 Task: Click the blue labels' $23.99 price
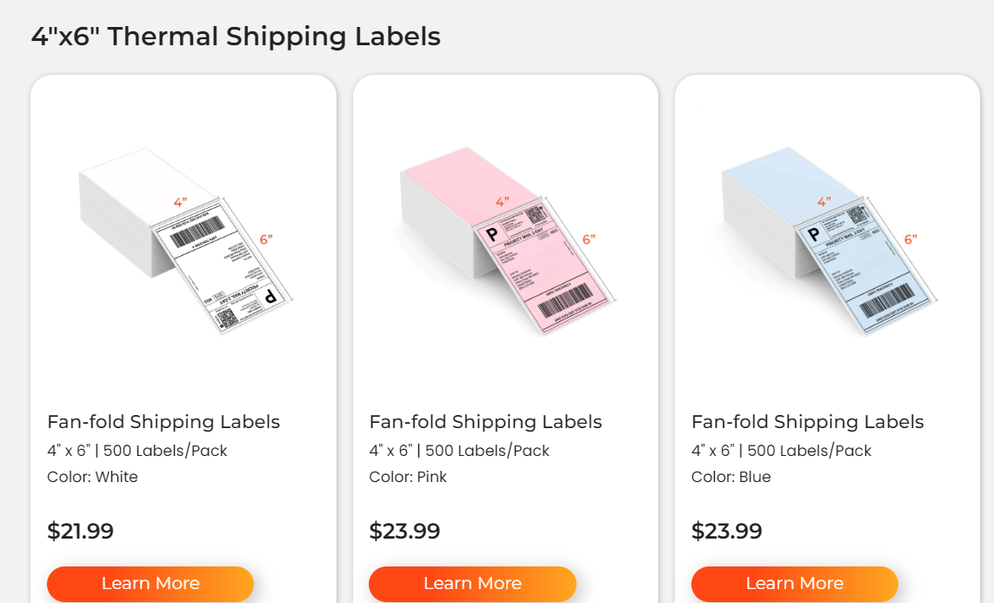[x=726, y=531]
